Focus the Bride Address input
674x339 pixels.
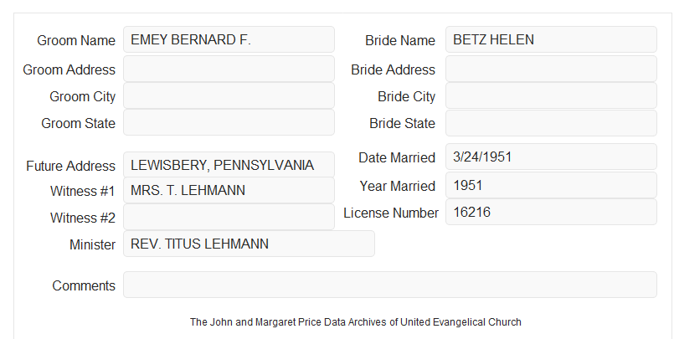click(551, 69)
